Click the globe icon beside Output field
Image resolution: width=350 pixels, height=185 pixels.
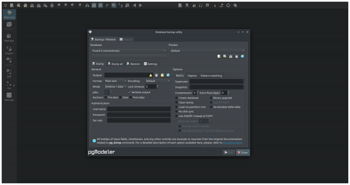(x=168, y=75)
